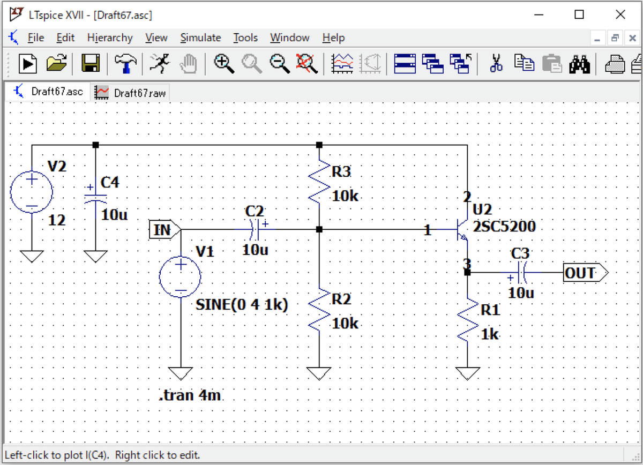The image size is (643, 465).
Task: Click the "12" value under V2
Action: pos(57,220)
